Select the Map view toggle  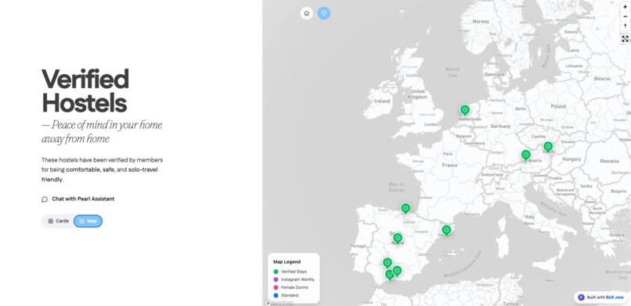coord(88,221)
